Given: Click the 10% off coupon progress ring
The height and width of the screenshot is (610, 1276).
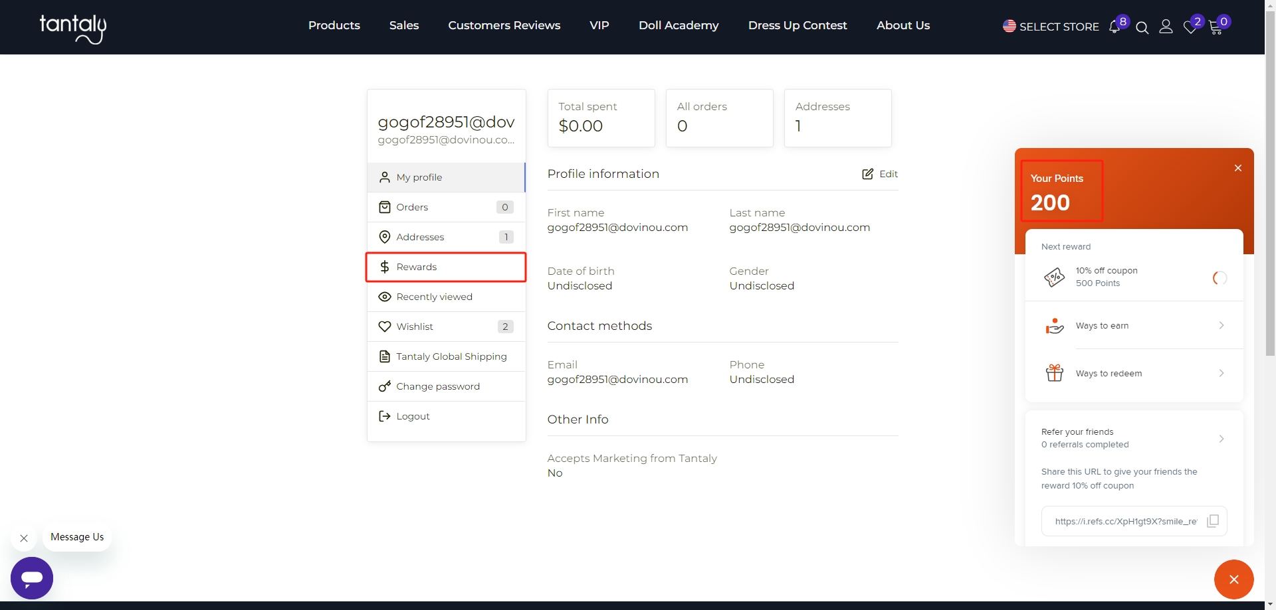Looking at the screenshot, I should (1220, 278).
